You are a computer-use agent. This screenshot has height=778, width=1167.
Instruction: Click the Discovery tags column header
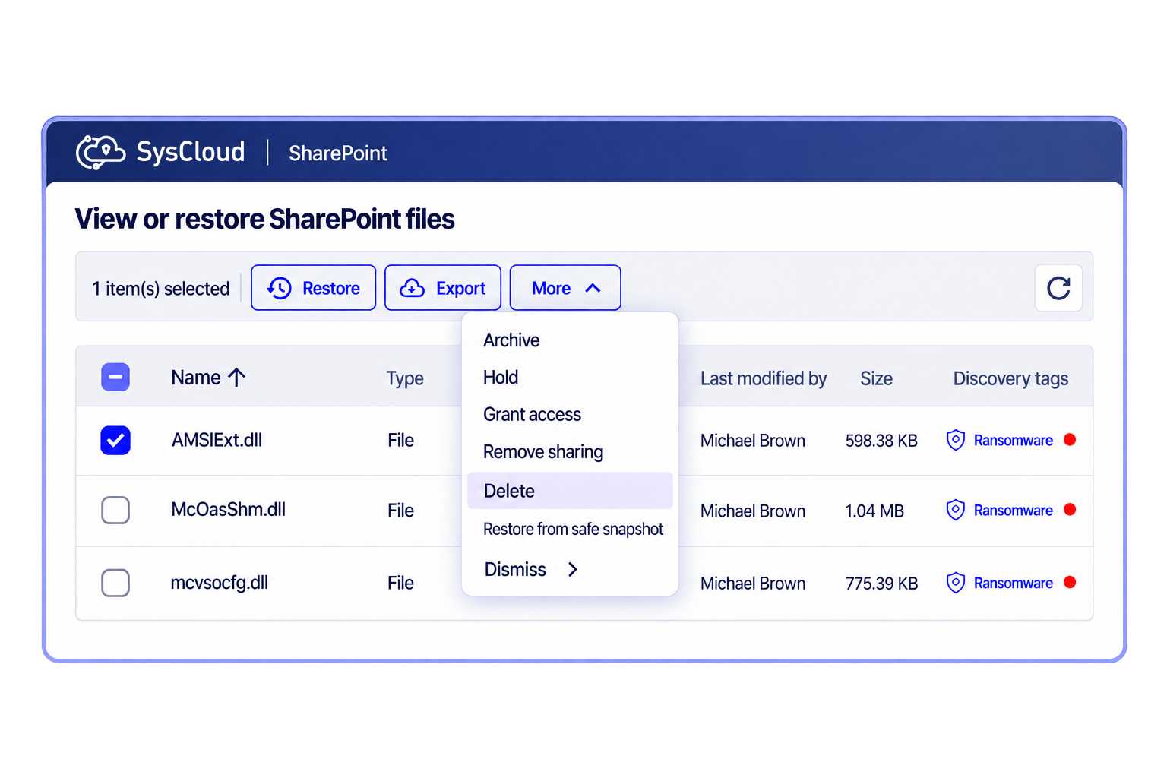click(x=1010, y=378)
